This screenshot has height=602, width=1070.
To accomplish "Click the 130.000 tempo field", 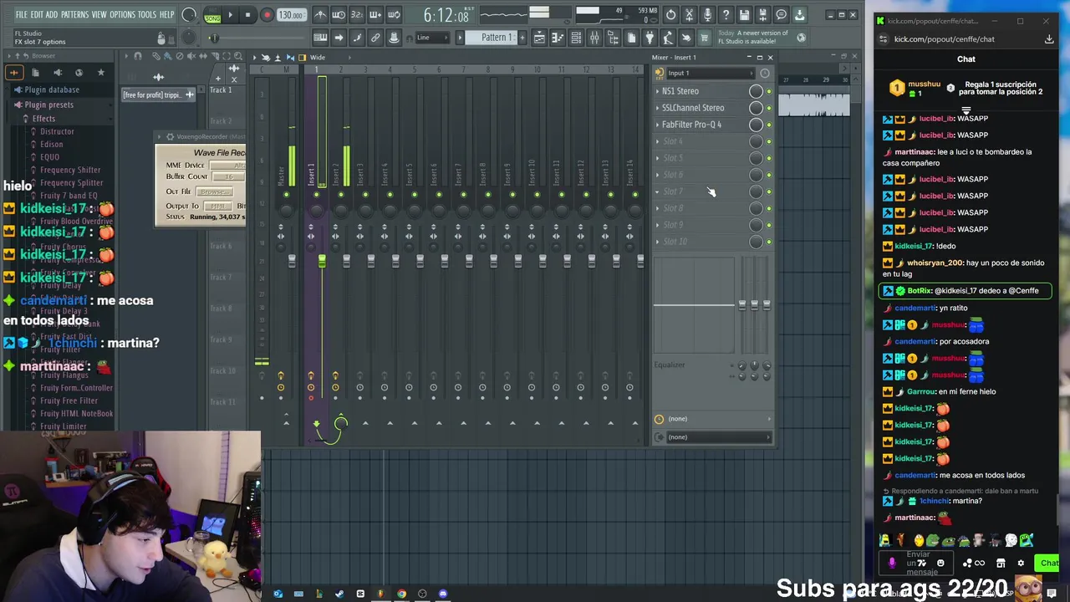I will click(291, 15).
